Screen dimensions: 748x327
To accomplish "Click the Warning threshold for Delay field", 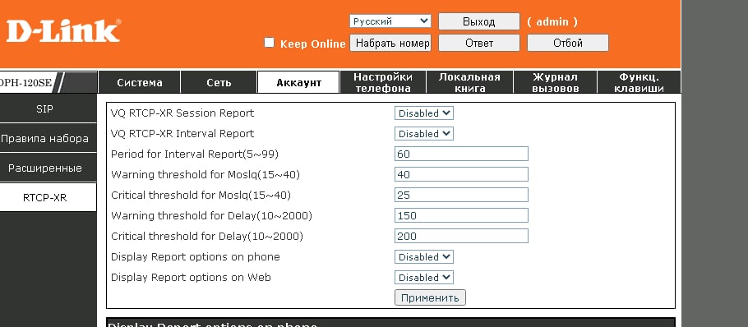I will [461, 215].
